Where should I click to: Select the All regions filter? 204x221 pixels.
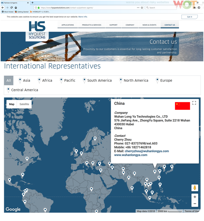[x=8, y=80]
